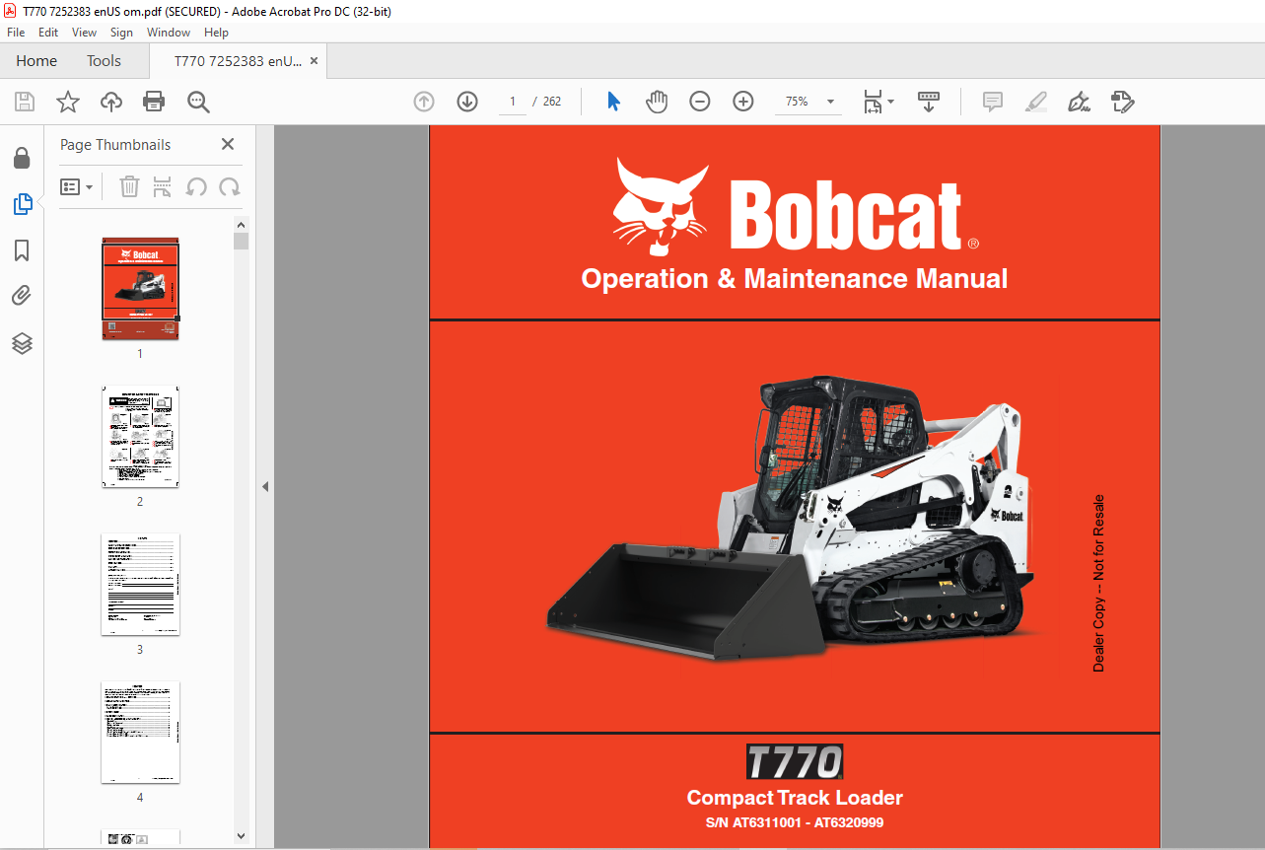Open the Sign menu
1265x850 pixels.
(x=121, y=33)
